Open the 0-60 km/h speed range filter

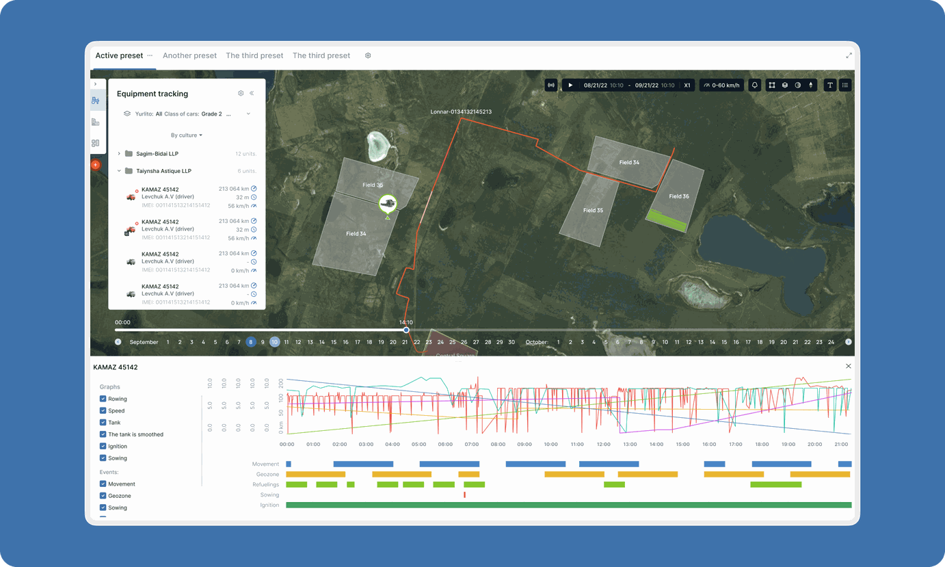(721, 85)
